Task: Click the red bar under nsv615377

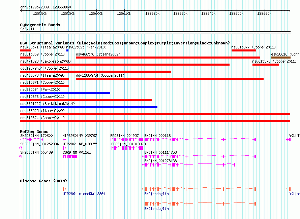Action: point(244,50)
